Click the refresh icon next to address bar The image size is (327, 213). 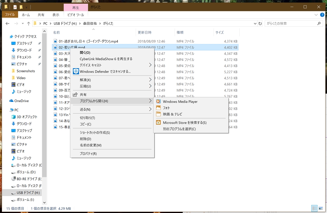pyautogui.click(x=260, y=24)
